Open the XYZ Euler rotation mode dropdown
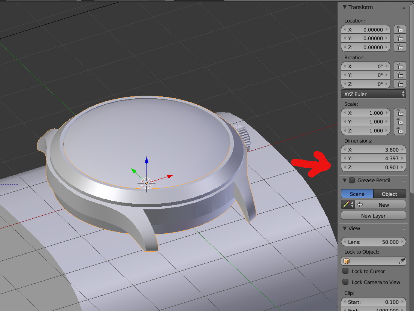Screen dimensions: 414x311 tap(373, 94)
